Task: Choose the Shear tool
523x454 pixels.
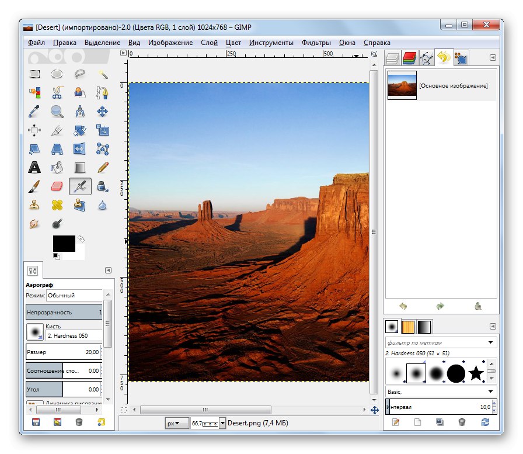Action: [34, 149]
